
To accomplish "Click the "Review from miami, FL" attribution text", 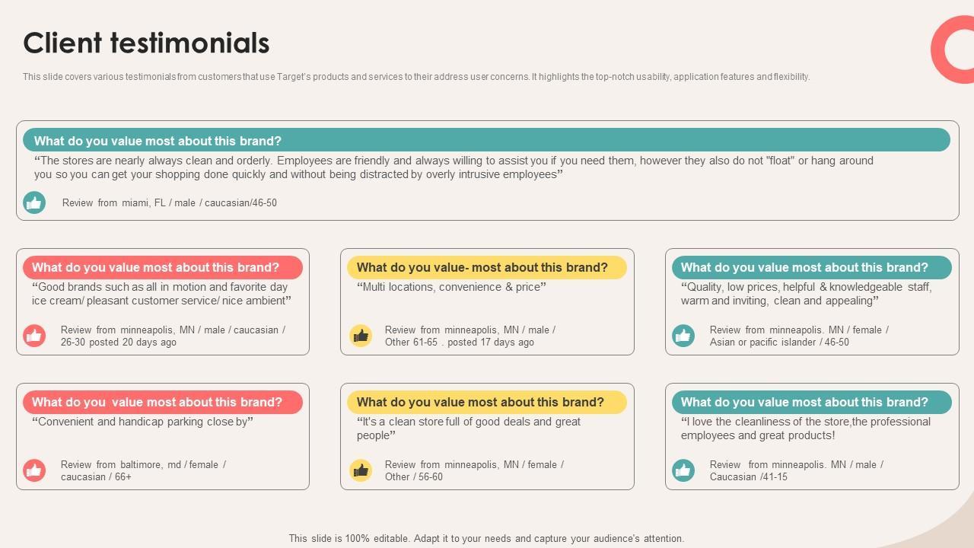I will coord(169,203).
